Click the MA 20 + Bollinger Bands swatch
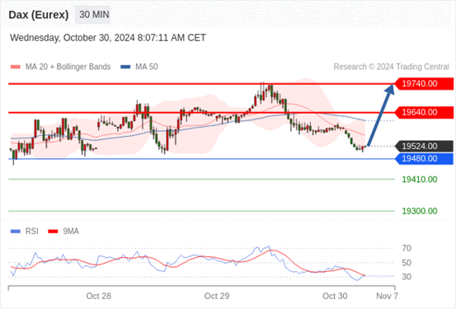 16,67
